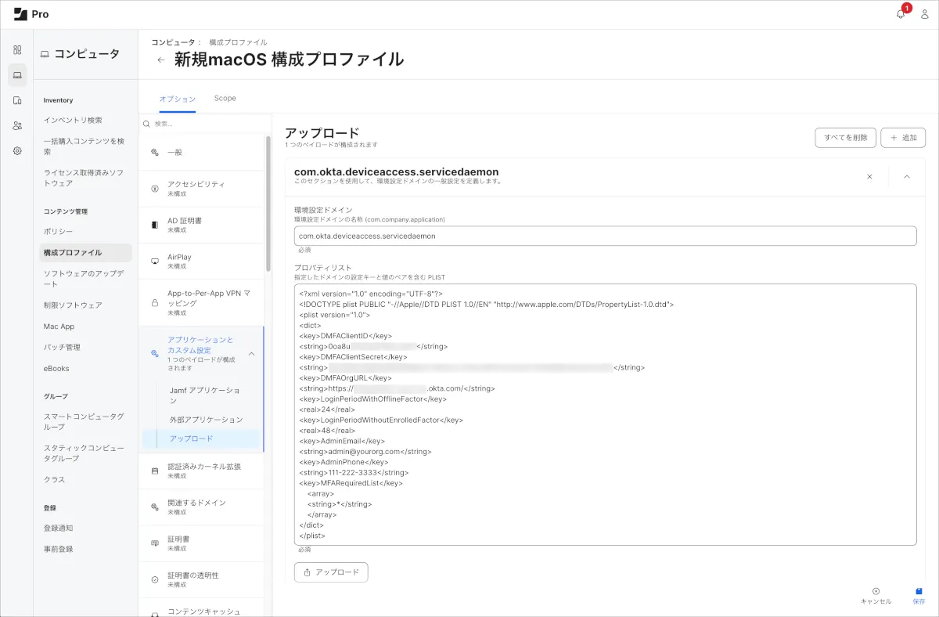Click the 認証済みカーネル拡張 payload icon
Screen dimensions: 939x617
[154, 471]
